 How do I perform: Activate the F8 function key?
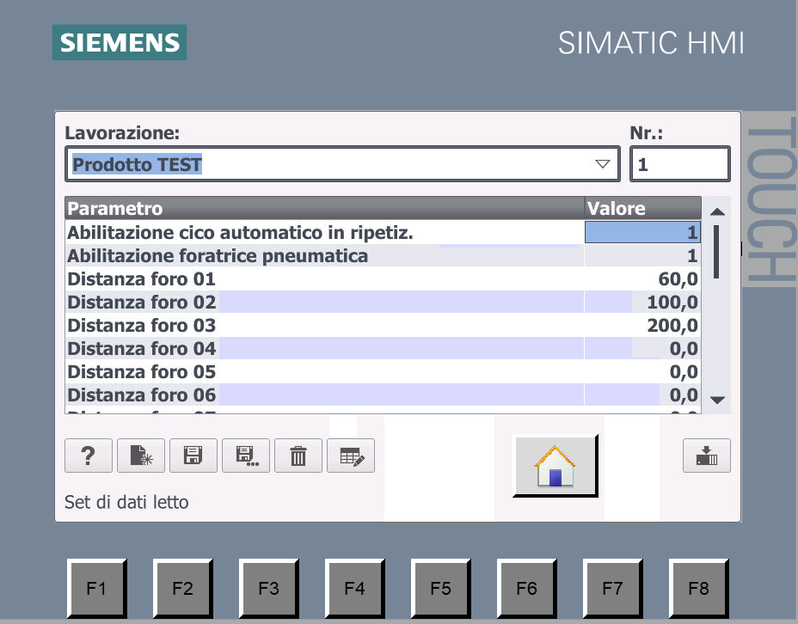pyautogui.click(x=699, y=589)
